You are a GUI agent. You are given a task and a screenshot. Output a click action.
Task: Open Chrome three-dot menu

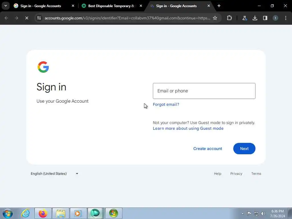286,18
